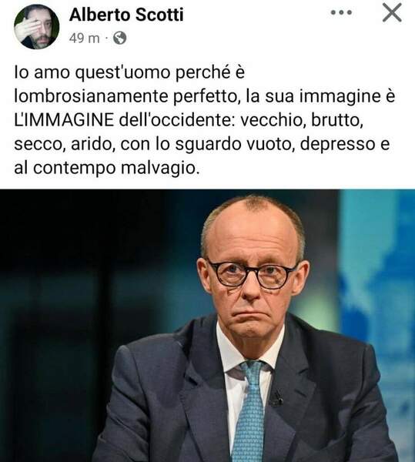Image resolution: width=415 pixels, height=462 pixels.
Task: Open the three-dot post options menu
Action: click(x=341, y=12)
